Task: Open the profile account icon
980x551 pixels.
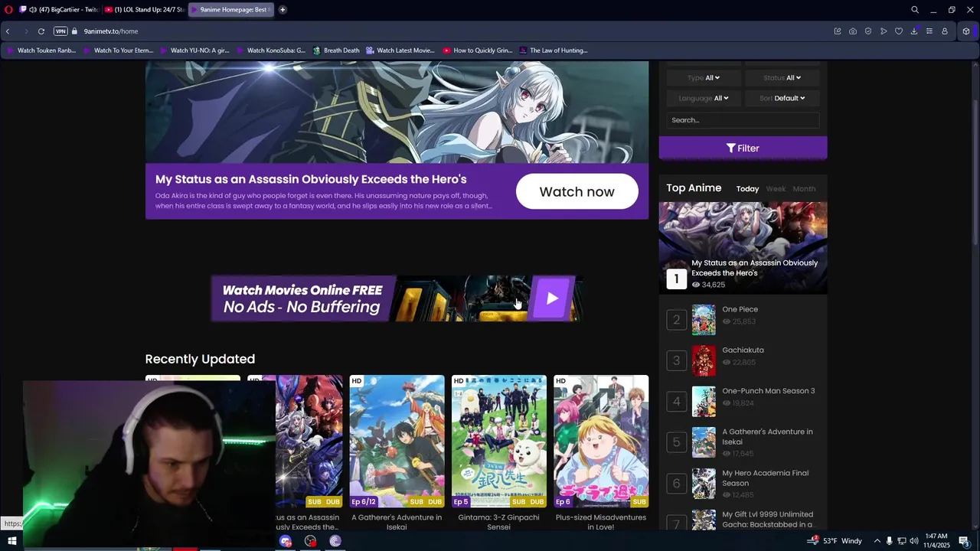Action: point(945,31)
